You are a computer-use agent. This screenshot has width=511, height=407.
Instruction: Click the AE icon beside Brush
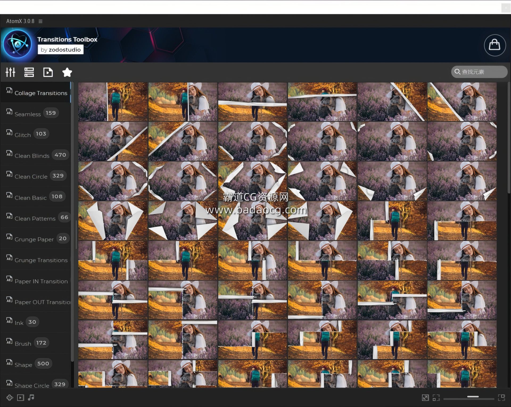(x=9, y=341)
